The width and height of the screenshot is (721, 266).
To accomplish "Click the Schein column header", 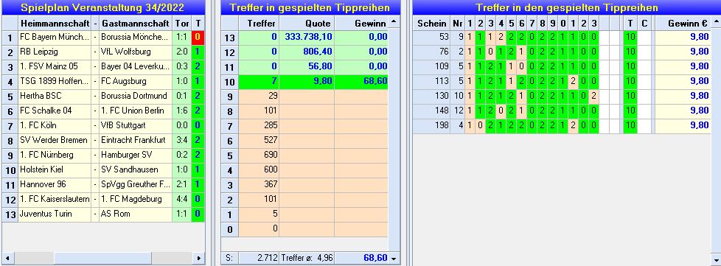I will [x=431, y=23].
